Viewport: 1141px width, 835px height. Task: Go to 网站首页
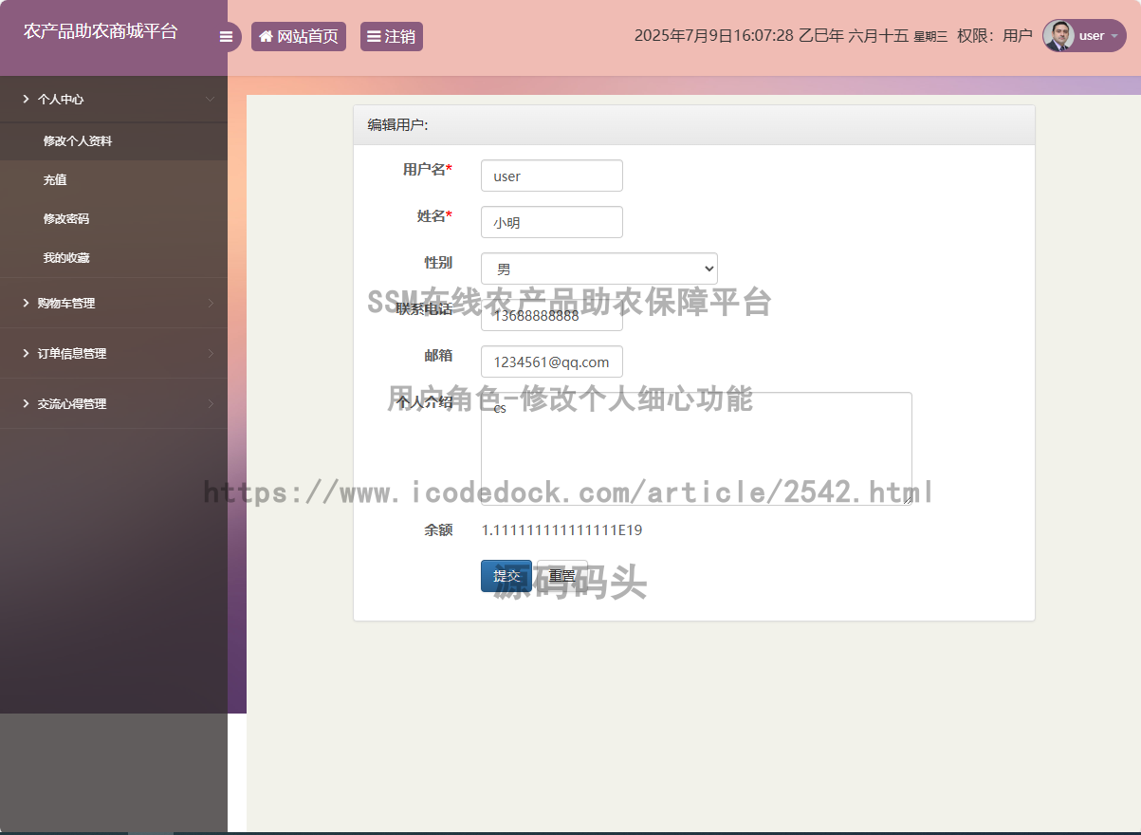click(x=299, y=37)
